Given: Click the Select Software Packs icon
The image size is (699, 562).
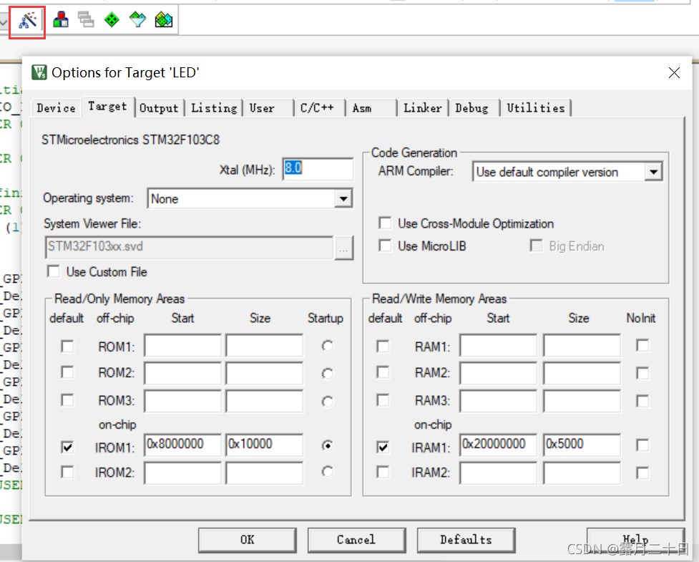Looking at the screenshot, I should (137, 19).
